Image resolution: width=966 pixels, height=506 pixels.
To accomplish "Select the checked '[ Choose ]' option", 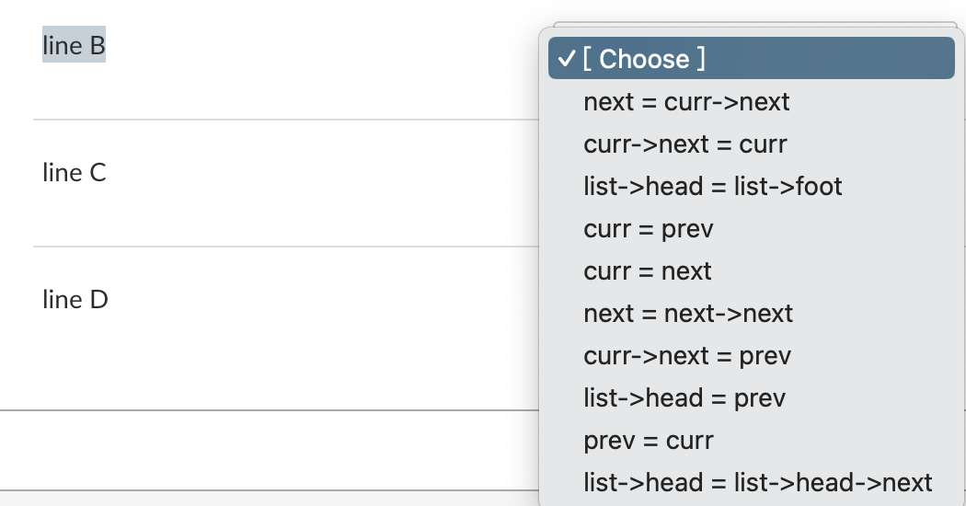I will [751, 58].
